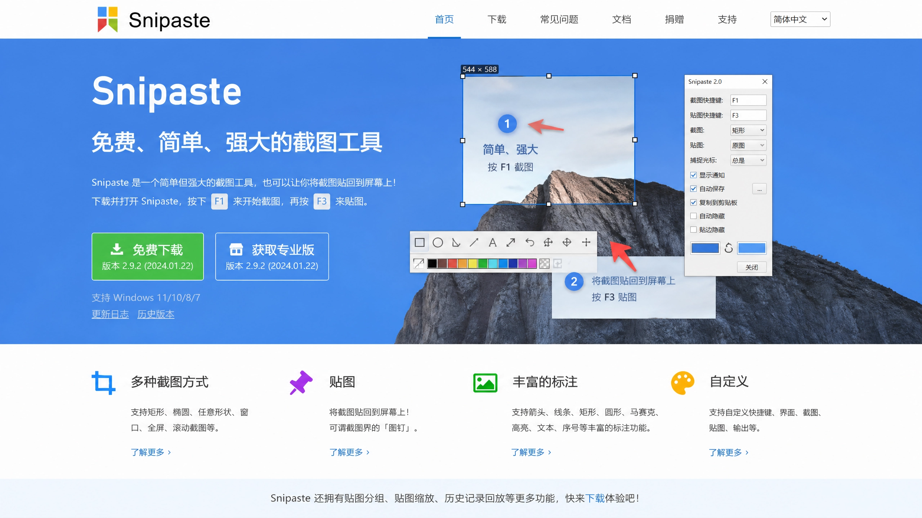Click the purple pushpin icon beside 贴图

click(x=301, y=382)
